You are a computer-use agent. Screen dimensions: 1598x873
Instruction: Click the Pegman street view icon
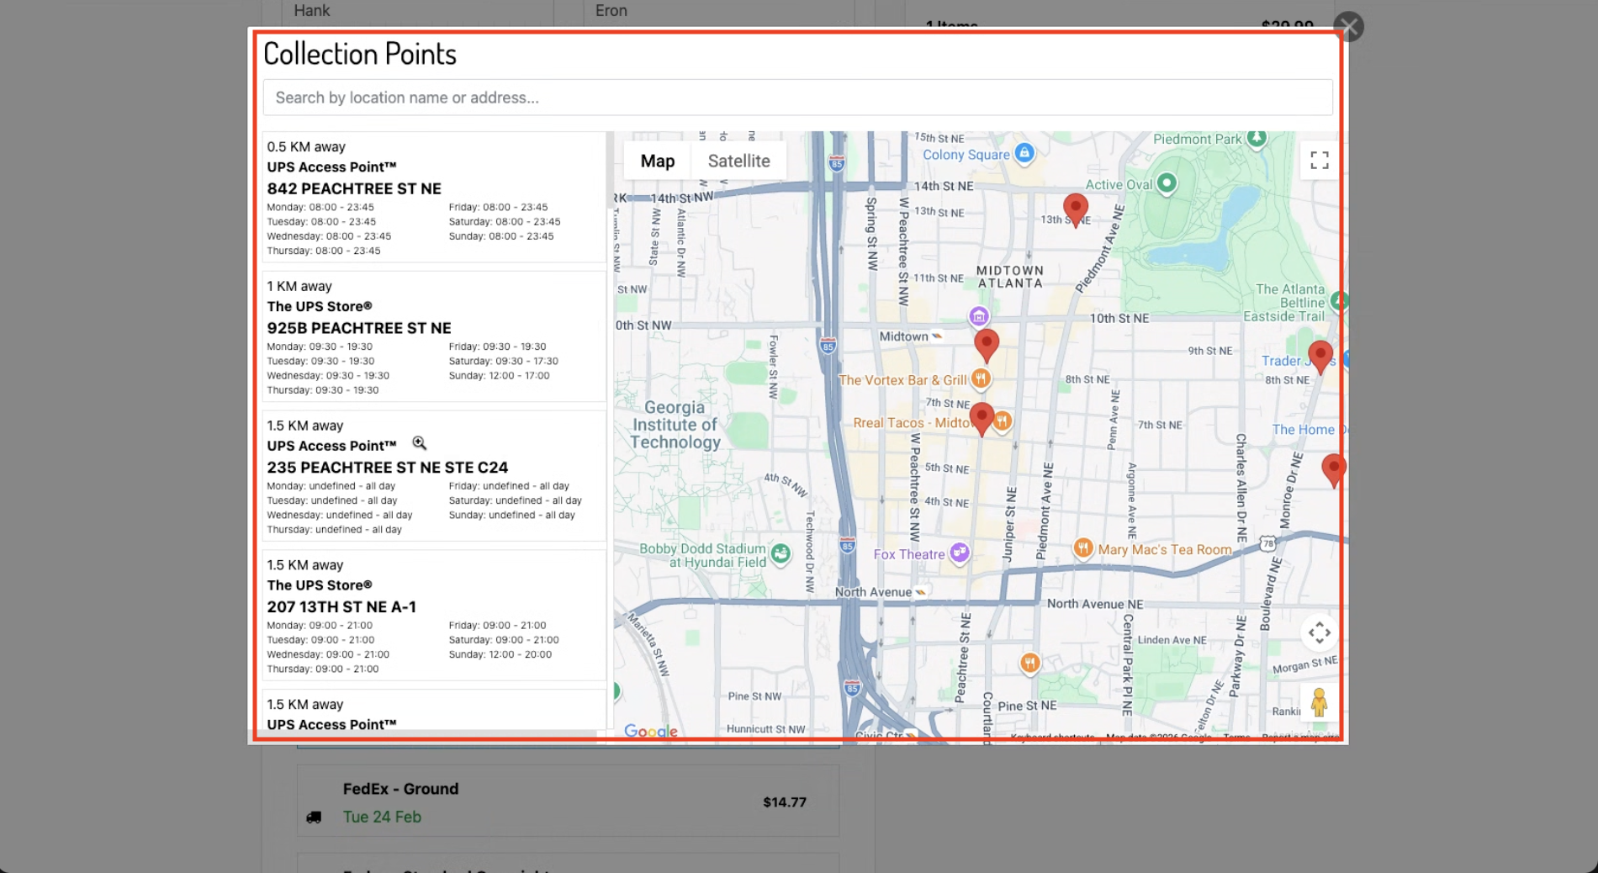tap(1319, 701)
